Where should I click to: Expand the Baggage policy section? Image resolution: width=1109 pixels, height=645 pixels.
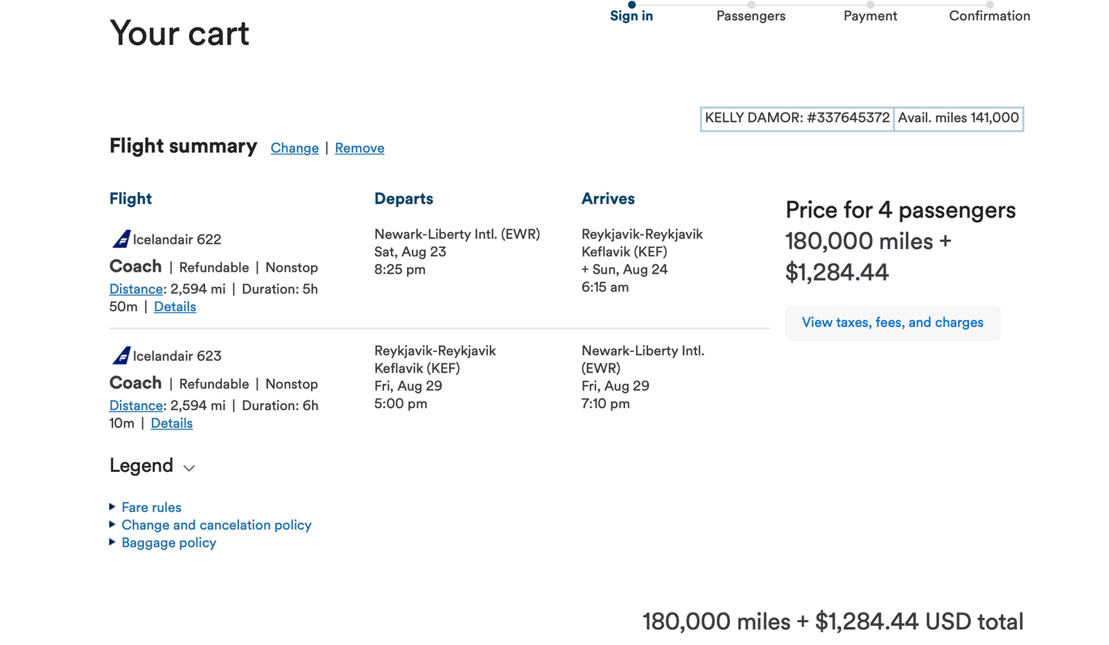coord(168,542)
